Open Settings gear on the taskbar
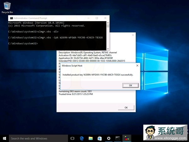This screenshot has height=142, width=189. [x=109, y=139]
